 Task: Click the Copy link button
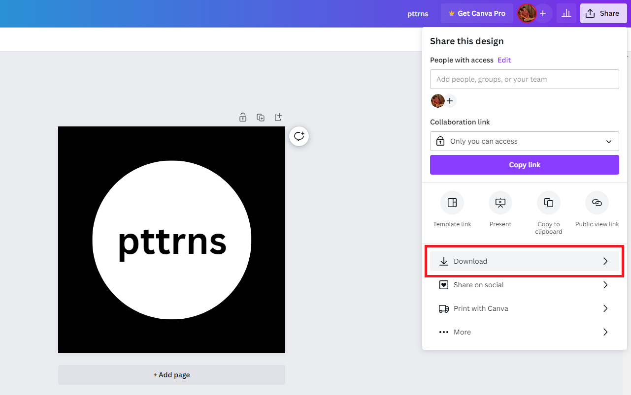pos(525,165)
